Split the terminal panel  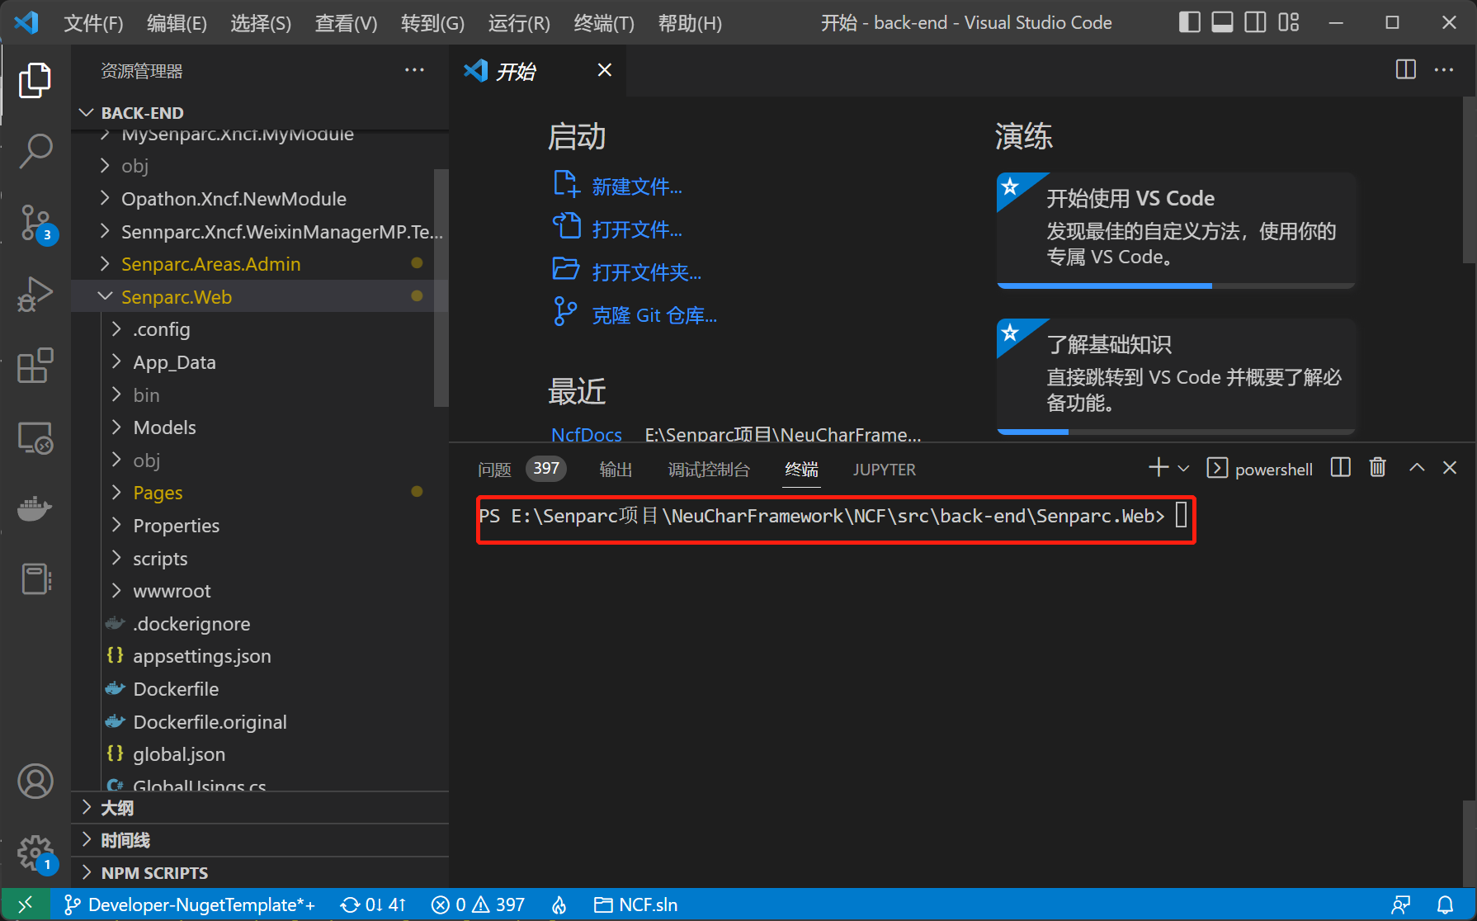1341,468
